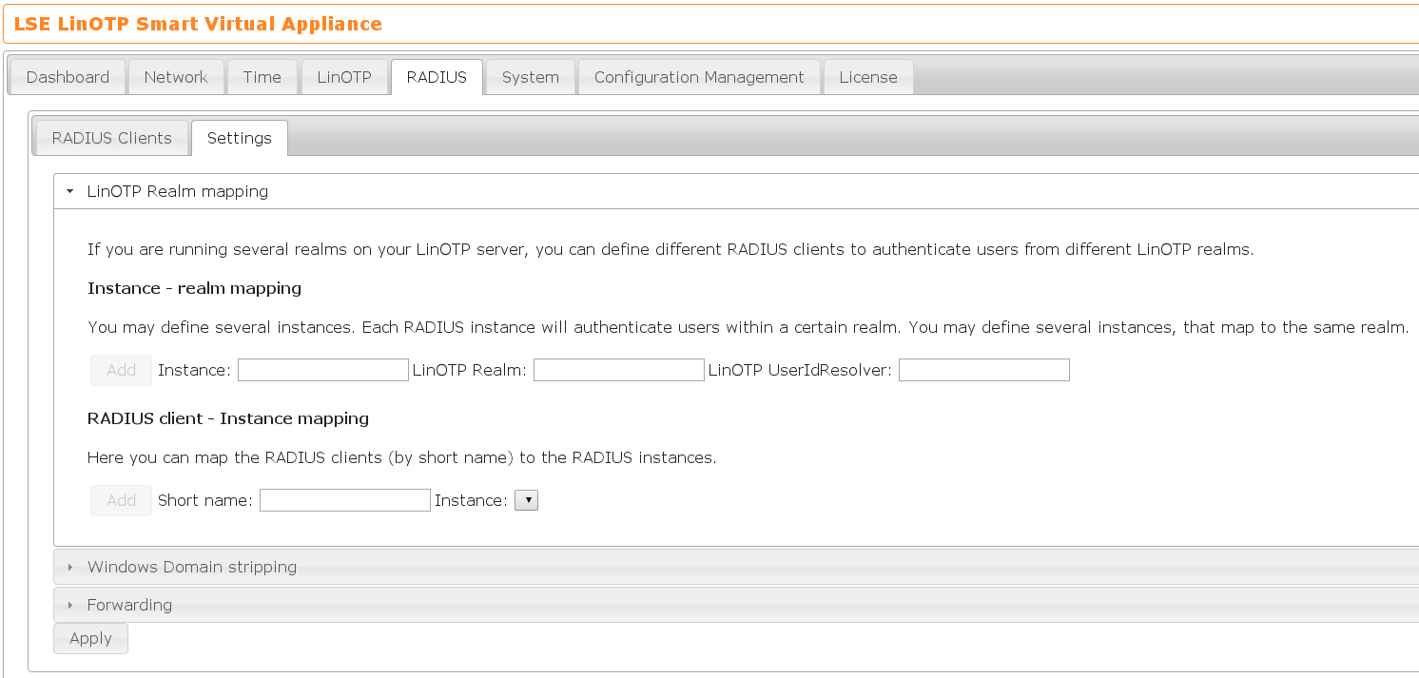Viewport: 1419px width, 678px height.
Task: Open the Instance dropdown for client mapping
Action: pos(526,500)
